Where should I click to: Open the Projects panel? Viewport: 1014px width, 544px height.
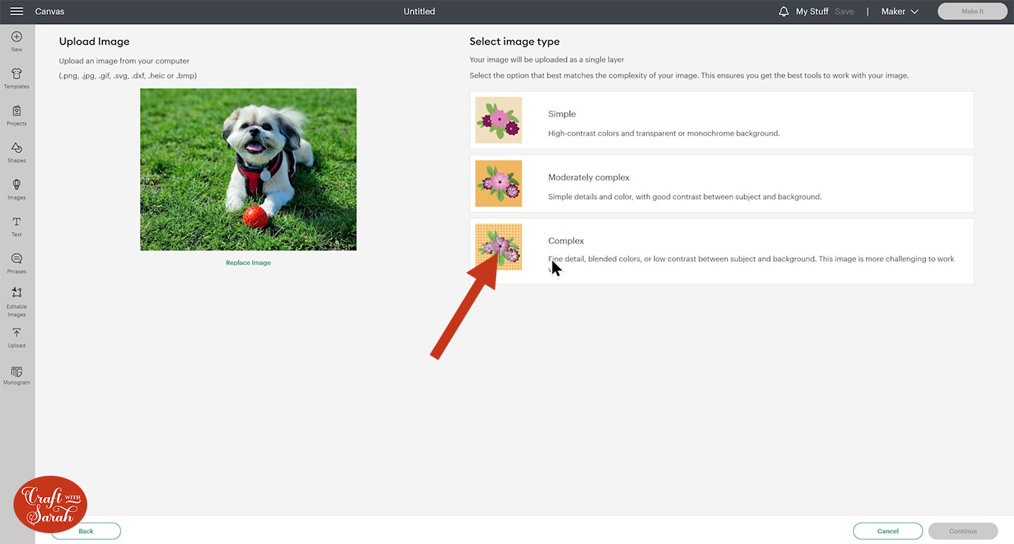pyautogui.click(x=17, y=116)
